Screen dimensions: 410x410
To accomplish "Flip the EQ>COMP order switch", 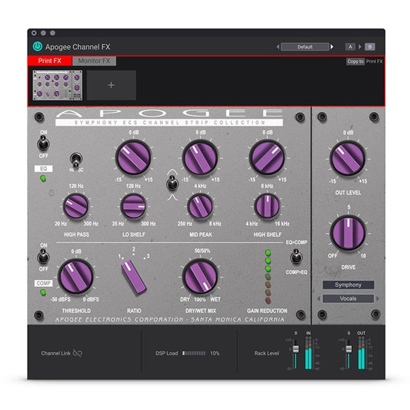I will [x=296, y=257].
